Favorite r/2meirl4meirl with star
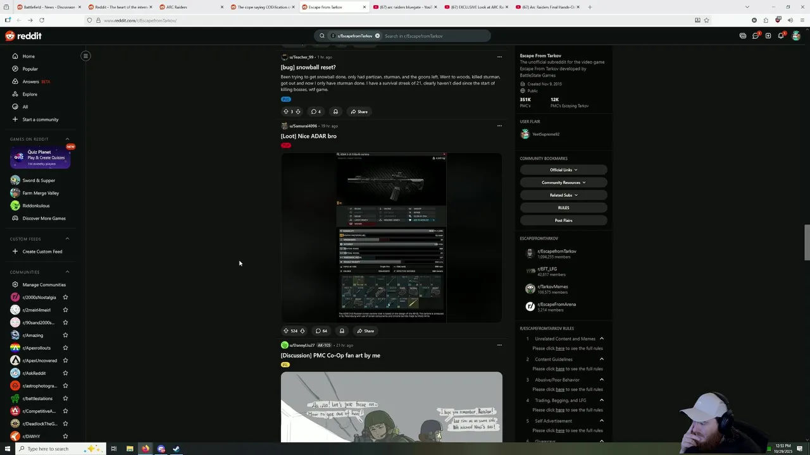810x455 pixels. 65,310
